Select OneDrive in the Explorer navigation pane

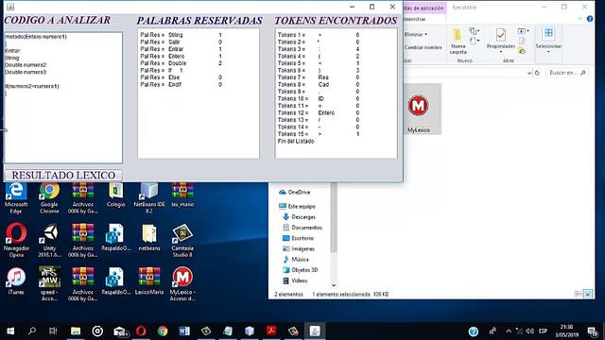[294, 192]
